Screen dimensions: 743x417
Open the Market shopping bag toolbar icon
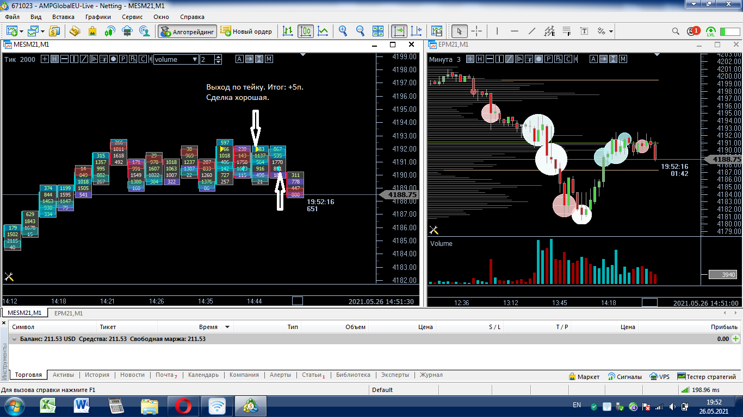[x=92, y=31]
